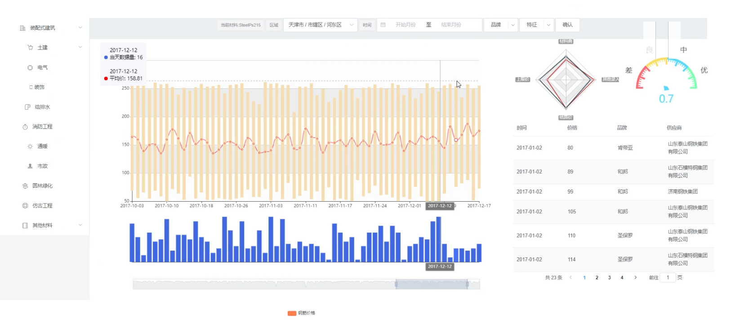This screenshot has width=731, height=331.
Task: Click the 其他录入 radar axis label
Action: (611, 79)
